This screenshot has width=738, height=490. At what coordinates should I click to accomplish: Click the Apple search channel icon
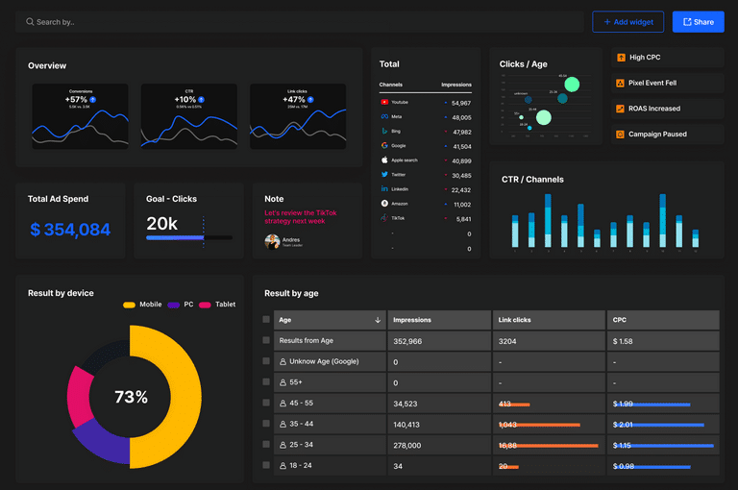click(x=384, y=160)
